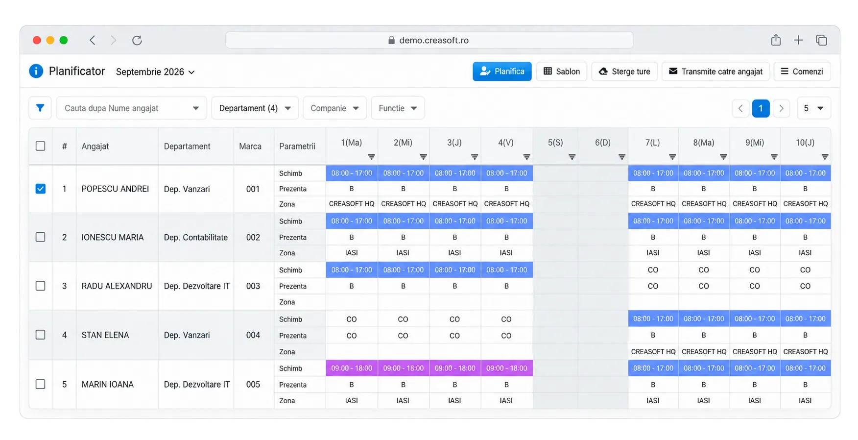858x440 pixels.
Task: Click the Sterge ture button
Action: 624,72
